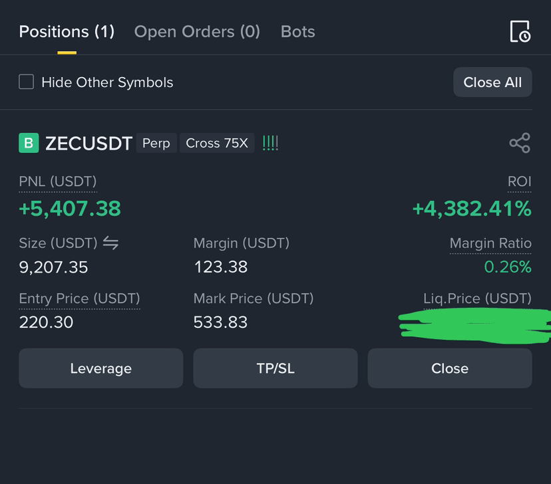
Task: Open the order history clock icon
Action: pos(520,31)
